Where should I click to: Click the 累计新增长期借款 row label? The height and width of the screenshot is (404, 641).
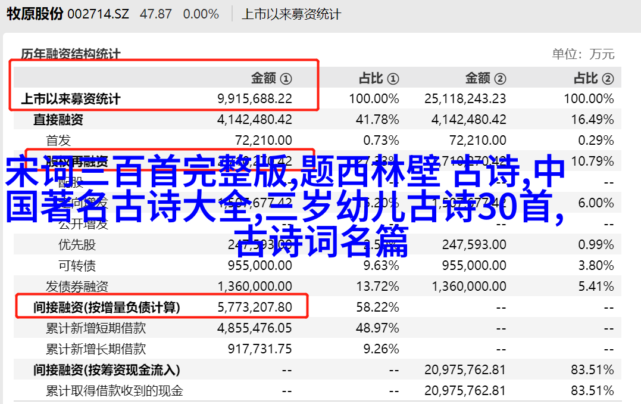(x=96, y=350)
